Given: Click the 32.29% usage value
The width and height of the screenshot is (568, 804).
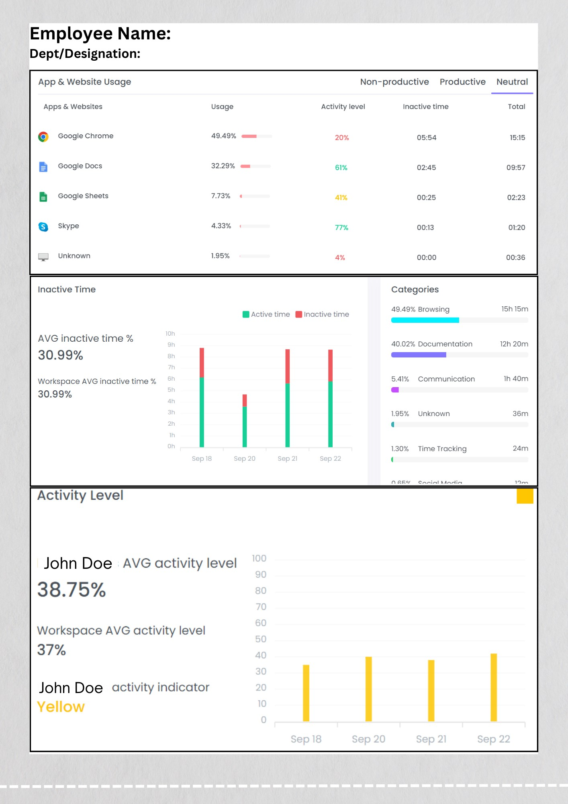Looking at the screenshot, I should 223,166.
